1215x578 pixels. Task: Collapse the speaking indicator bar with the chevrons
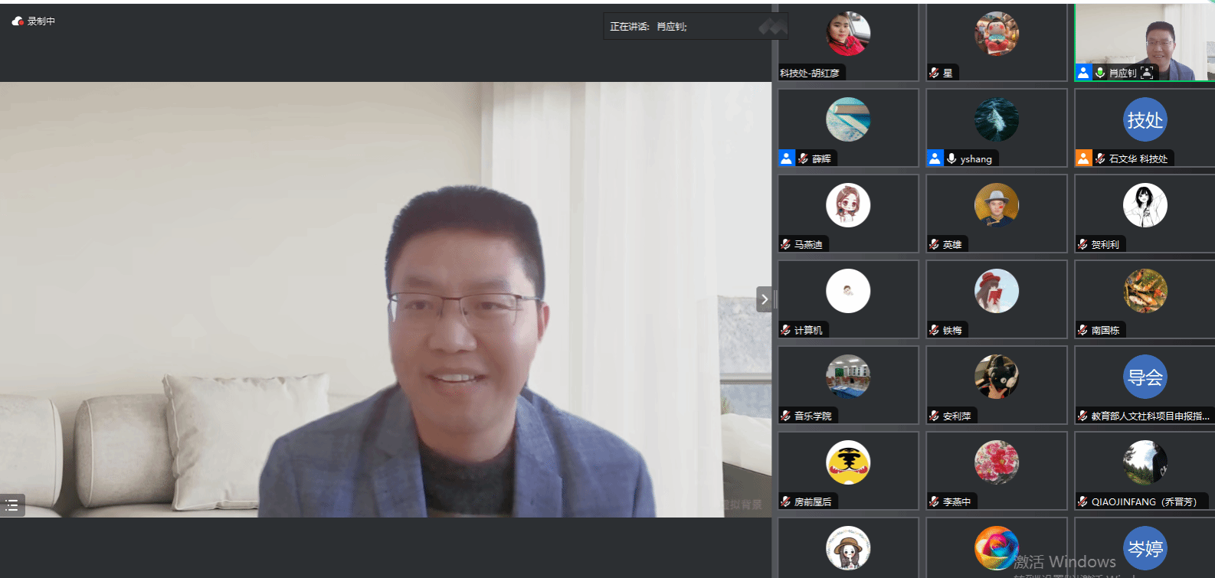click(x=772, y=28)
